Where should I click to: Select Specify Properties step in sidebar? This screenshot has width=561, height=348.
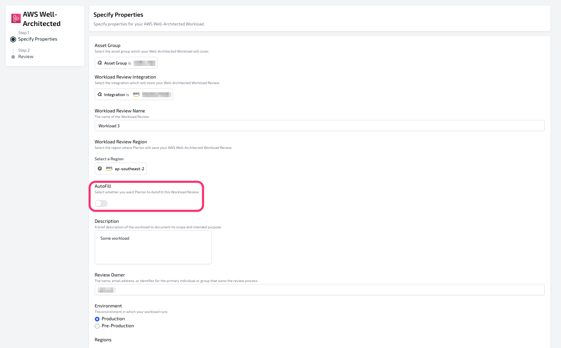[x=37, y=39]
